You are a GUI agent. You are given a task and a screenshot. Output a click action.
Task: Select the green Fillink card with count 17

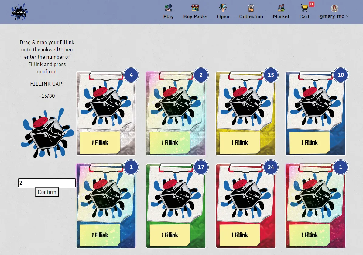point(176,206)
